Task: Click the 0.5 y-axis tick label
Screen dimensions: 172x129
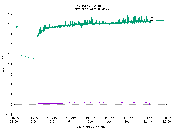Action: coord(10,54)
